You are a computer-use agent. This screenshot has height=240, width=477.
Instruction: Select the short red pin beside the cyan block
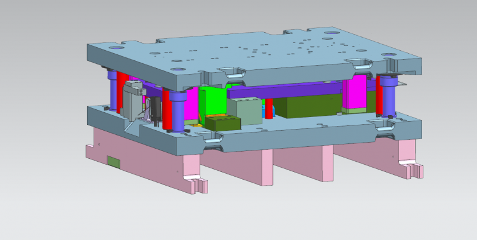pyautogui.click(x=269, y=109)
